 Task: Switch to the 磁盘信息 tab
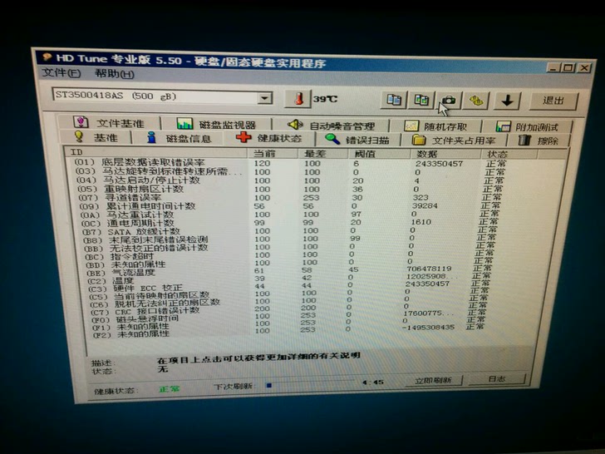(x=179, y=138)
